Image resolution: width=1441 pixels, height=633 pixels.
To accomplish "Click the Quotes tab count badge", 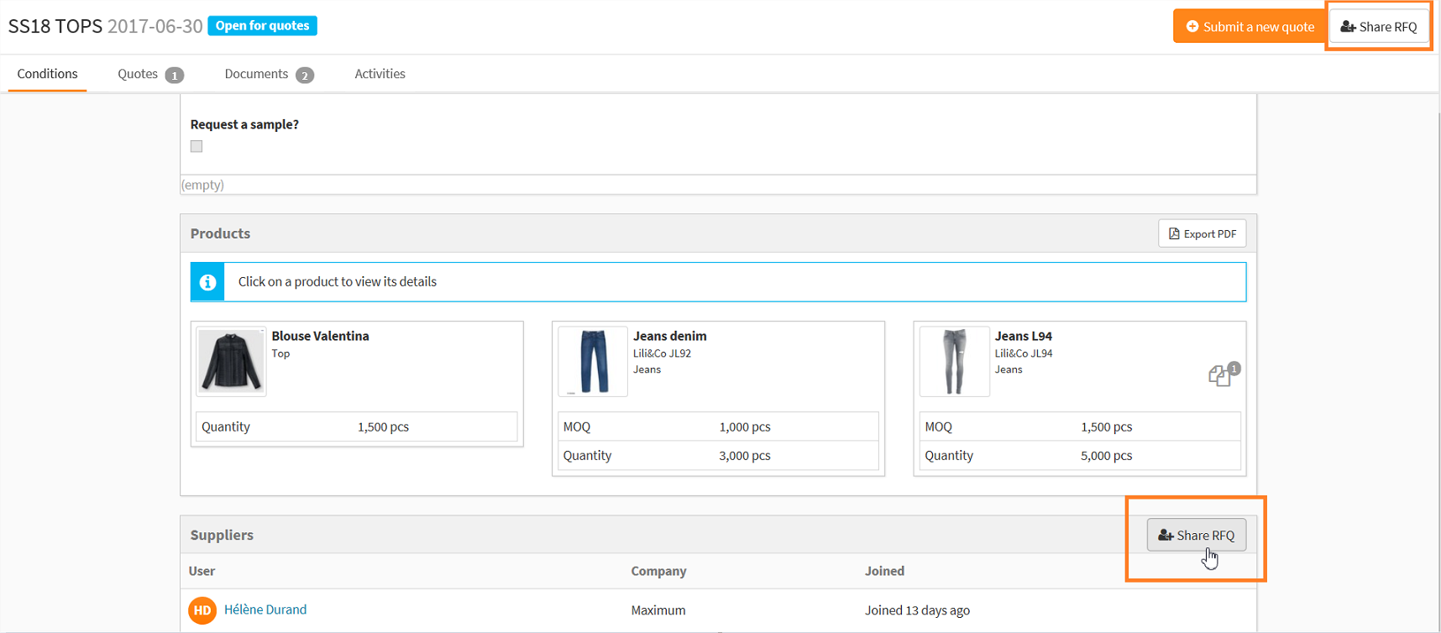I will click(175, 76).
